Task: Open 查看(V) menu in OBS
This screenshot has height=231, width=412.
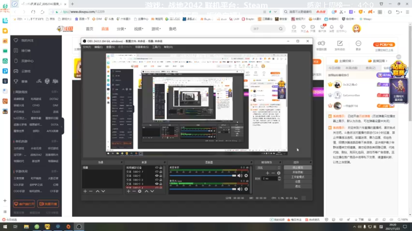Action: (110, 47)
